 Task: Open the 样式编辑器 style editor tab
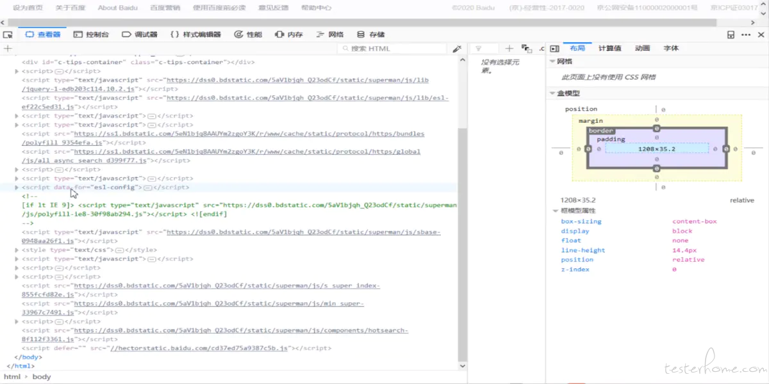click(195, 35)
